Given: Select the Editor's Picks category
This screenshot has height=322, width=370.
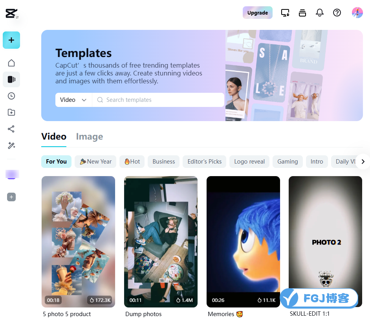Looking at the screenshot, I should click(204, 162).
